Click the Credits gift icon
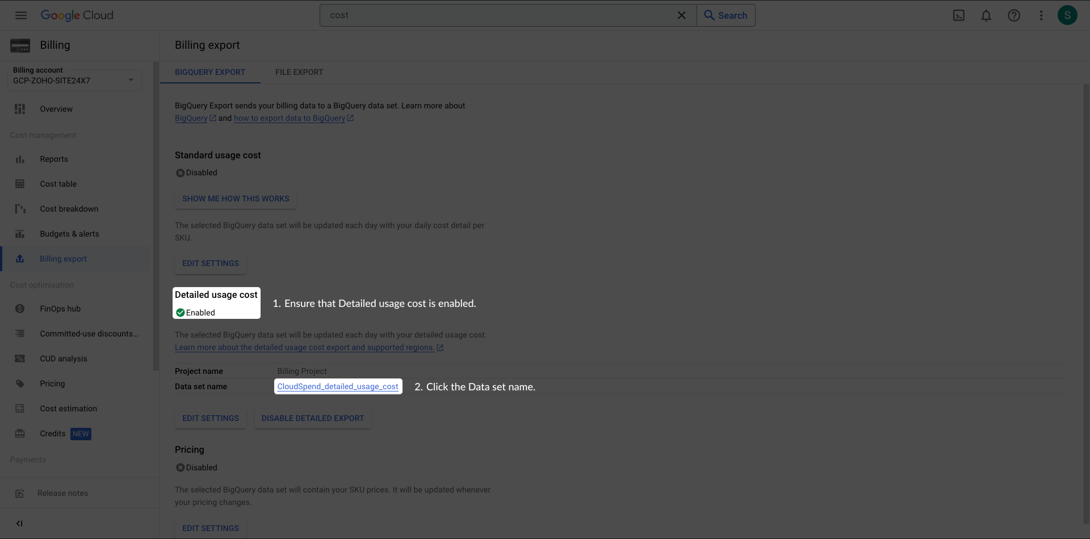Viewport: 1090px width, 539px height. [20, 433]
